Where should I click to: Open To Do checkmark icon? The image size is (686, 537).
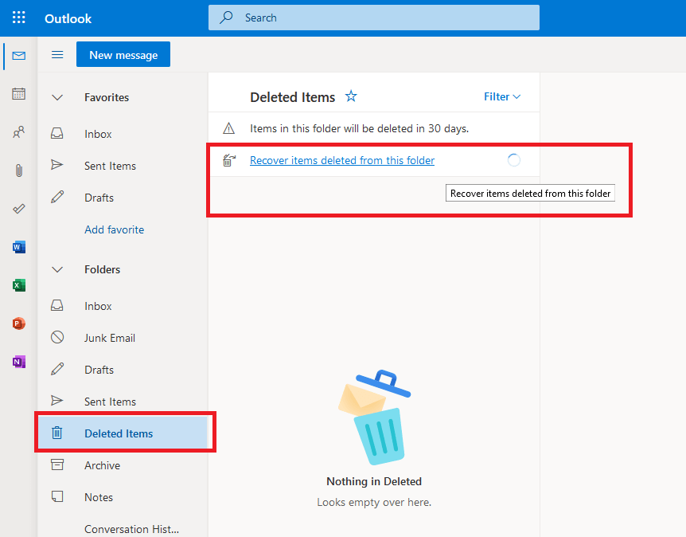[18, 209]
